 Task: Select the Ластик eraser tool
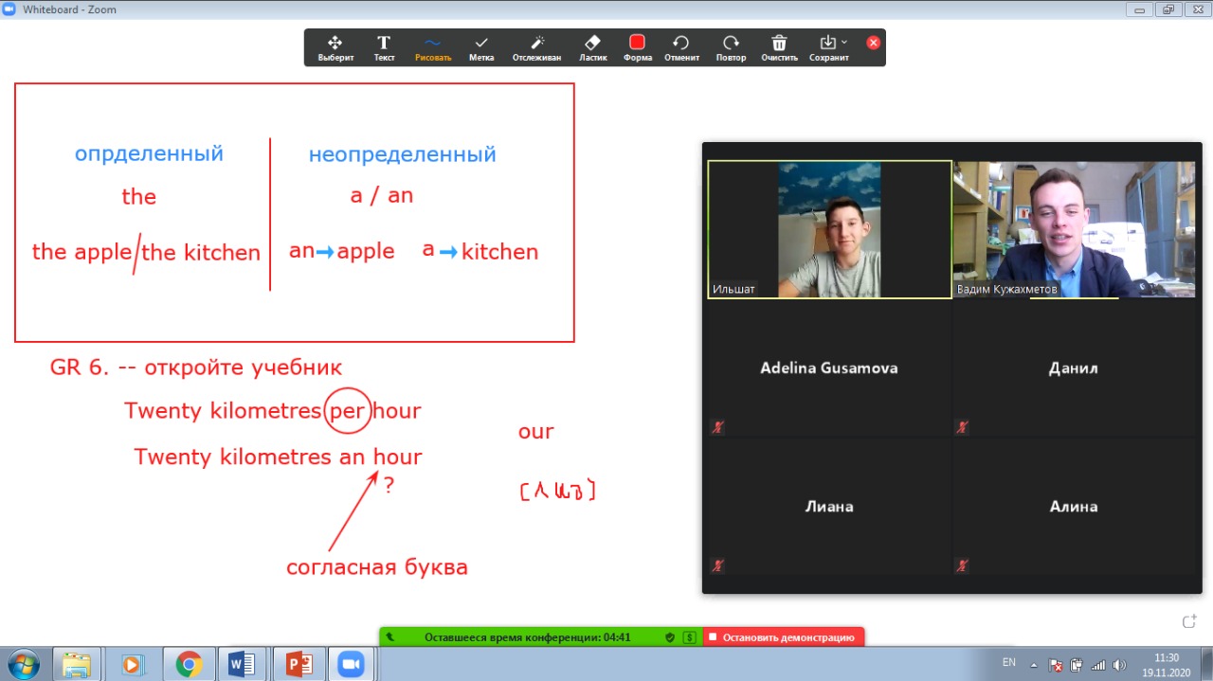coord(592,47)
